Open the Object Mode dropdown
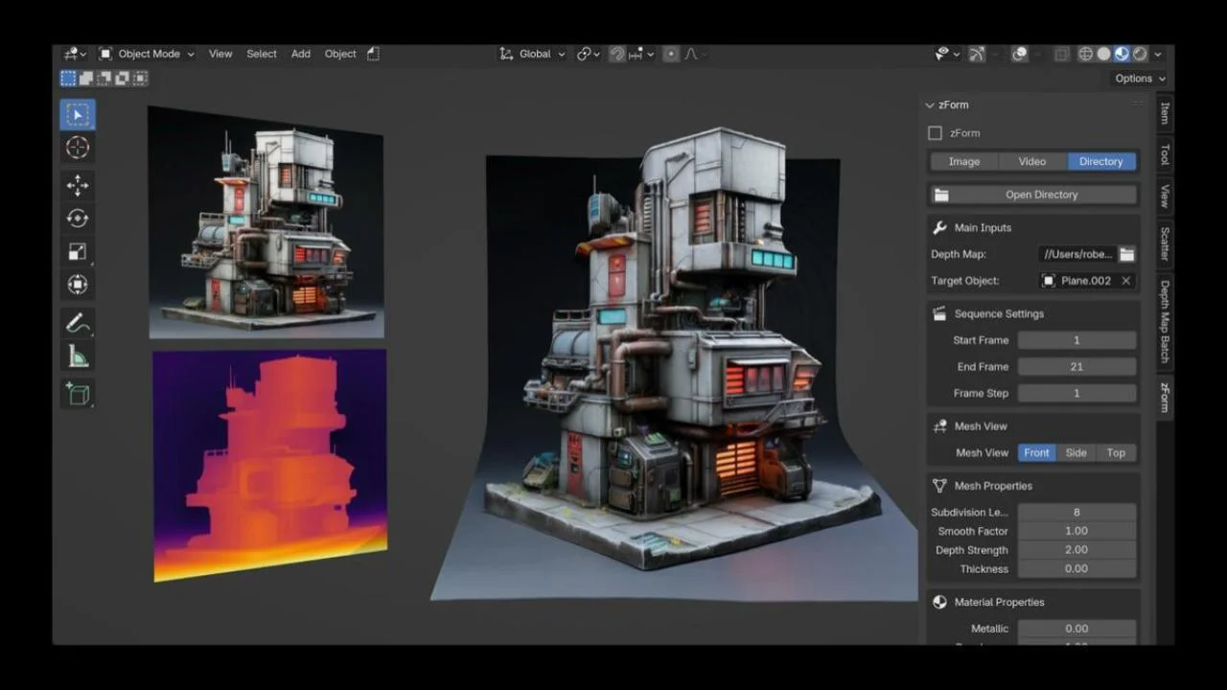This screenshot has height=690, width=1227. [147, 54]
